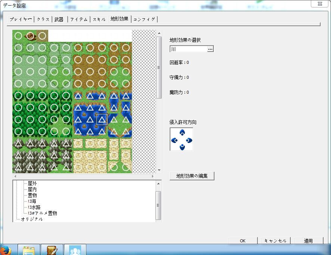
Task: Click the tile palette vertical scrollbar thumb
Action: (159, 68)
